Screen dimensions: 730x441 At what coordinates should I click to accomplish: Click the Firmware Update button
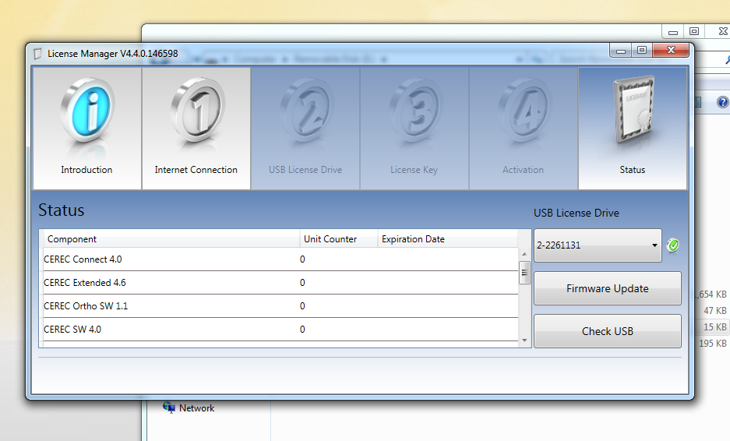click(607, 288)
